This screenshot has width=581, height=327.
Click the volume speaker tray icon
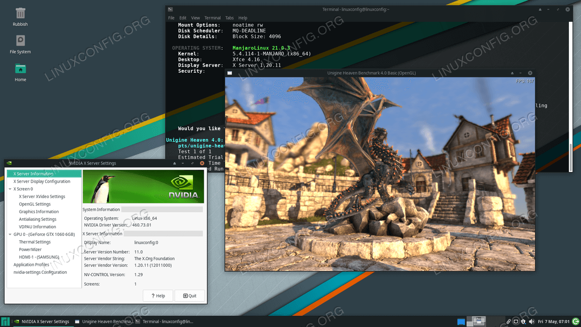pyautogui.click(x=532, y=321)
